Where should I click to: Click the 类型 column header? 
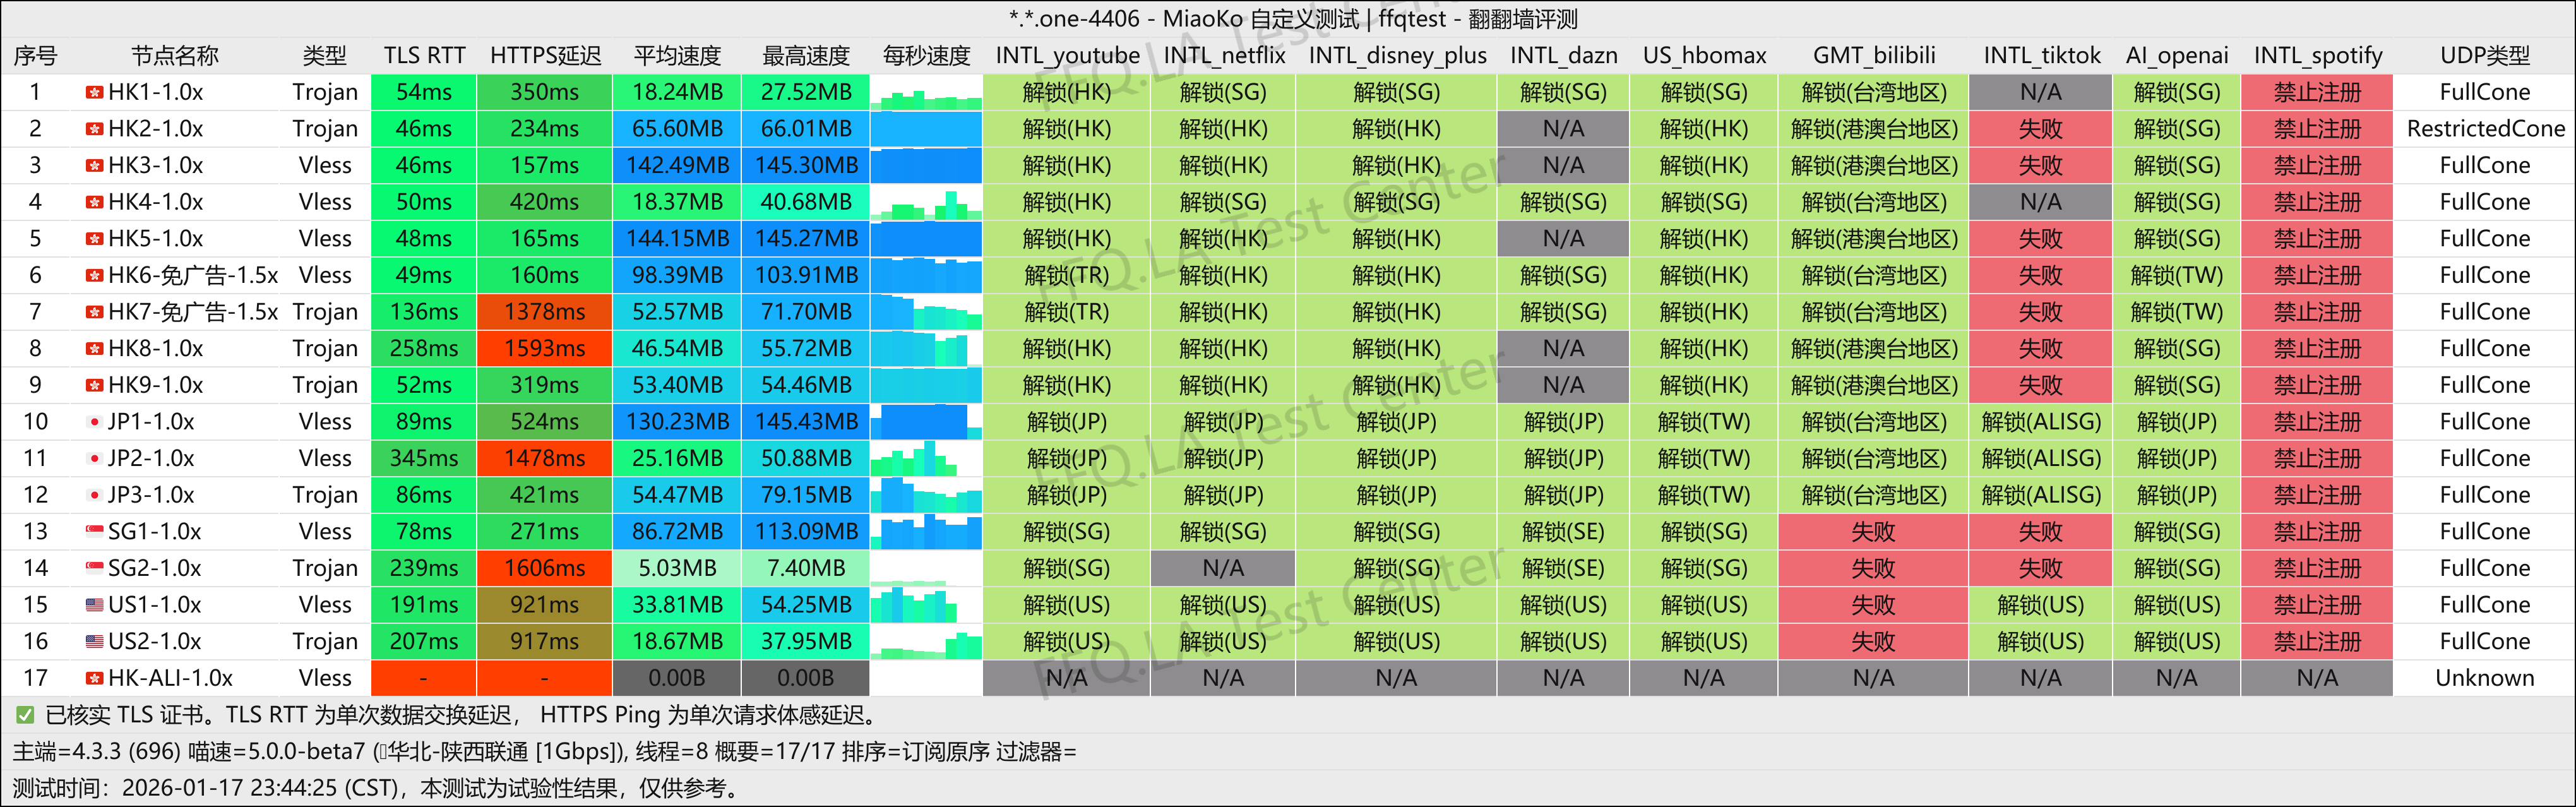(325, 56)
